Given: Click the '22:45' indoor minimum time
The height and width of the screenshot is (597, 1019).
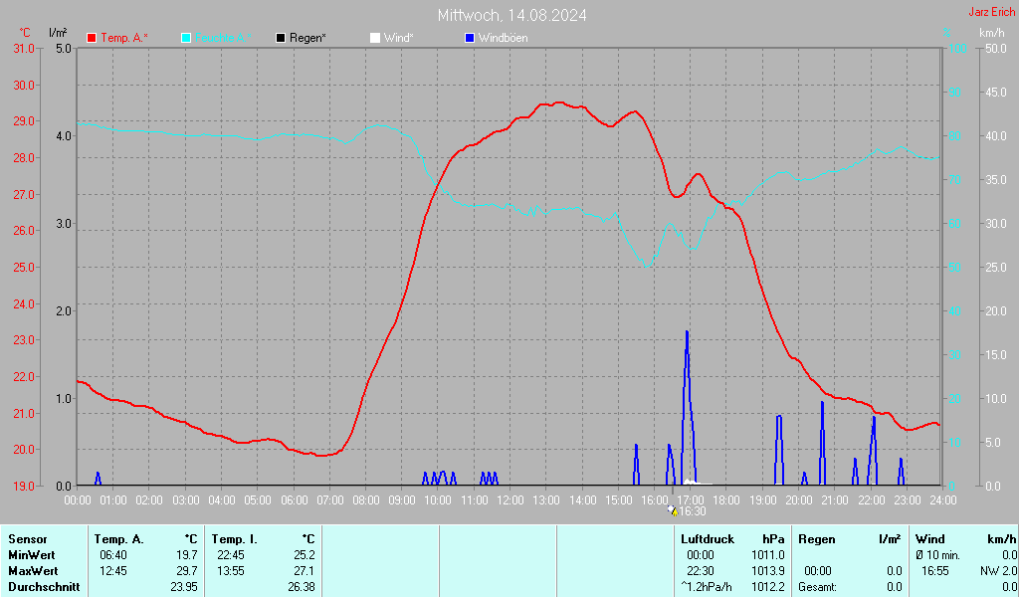Looking at the screenshot, I should tap(231, 555).
